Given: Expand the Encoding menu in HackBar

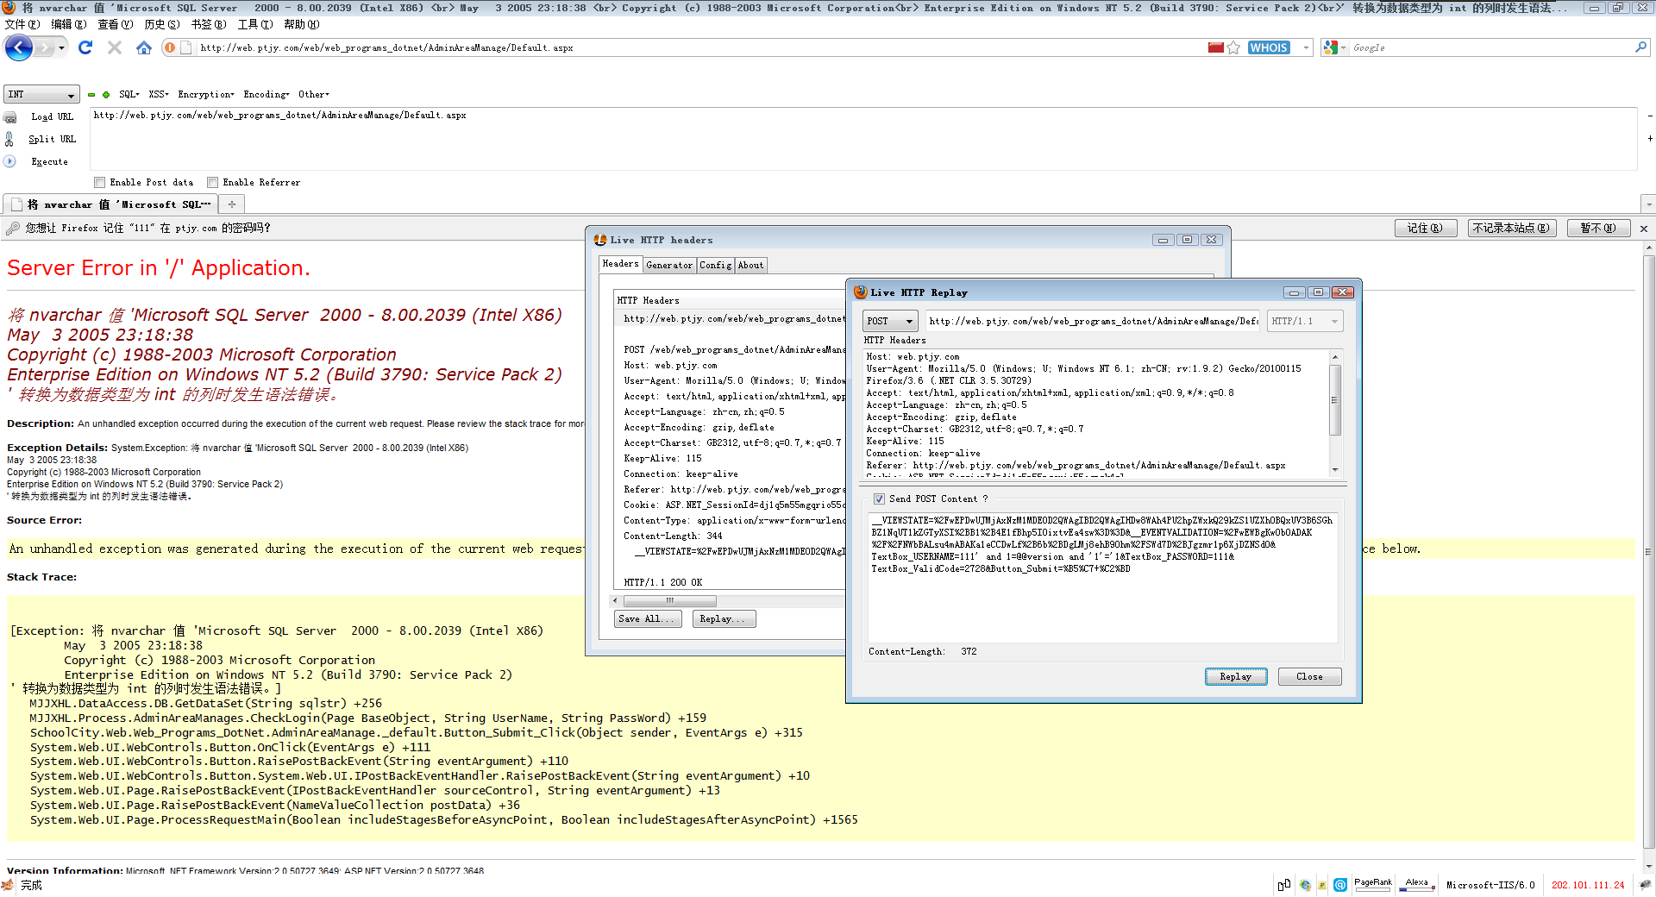Looking at the screenshot, I should click(267, 94).
